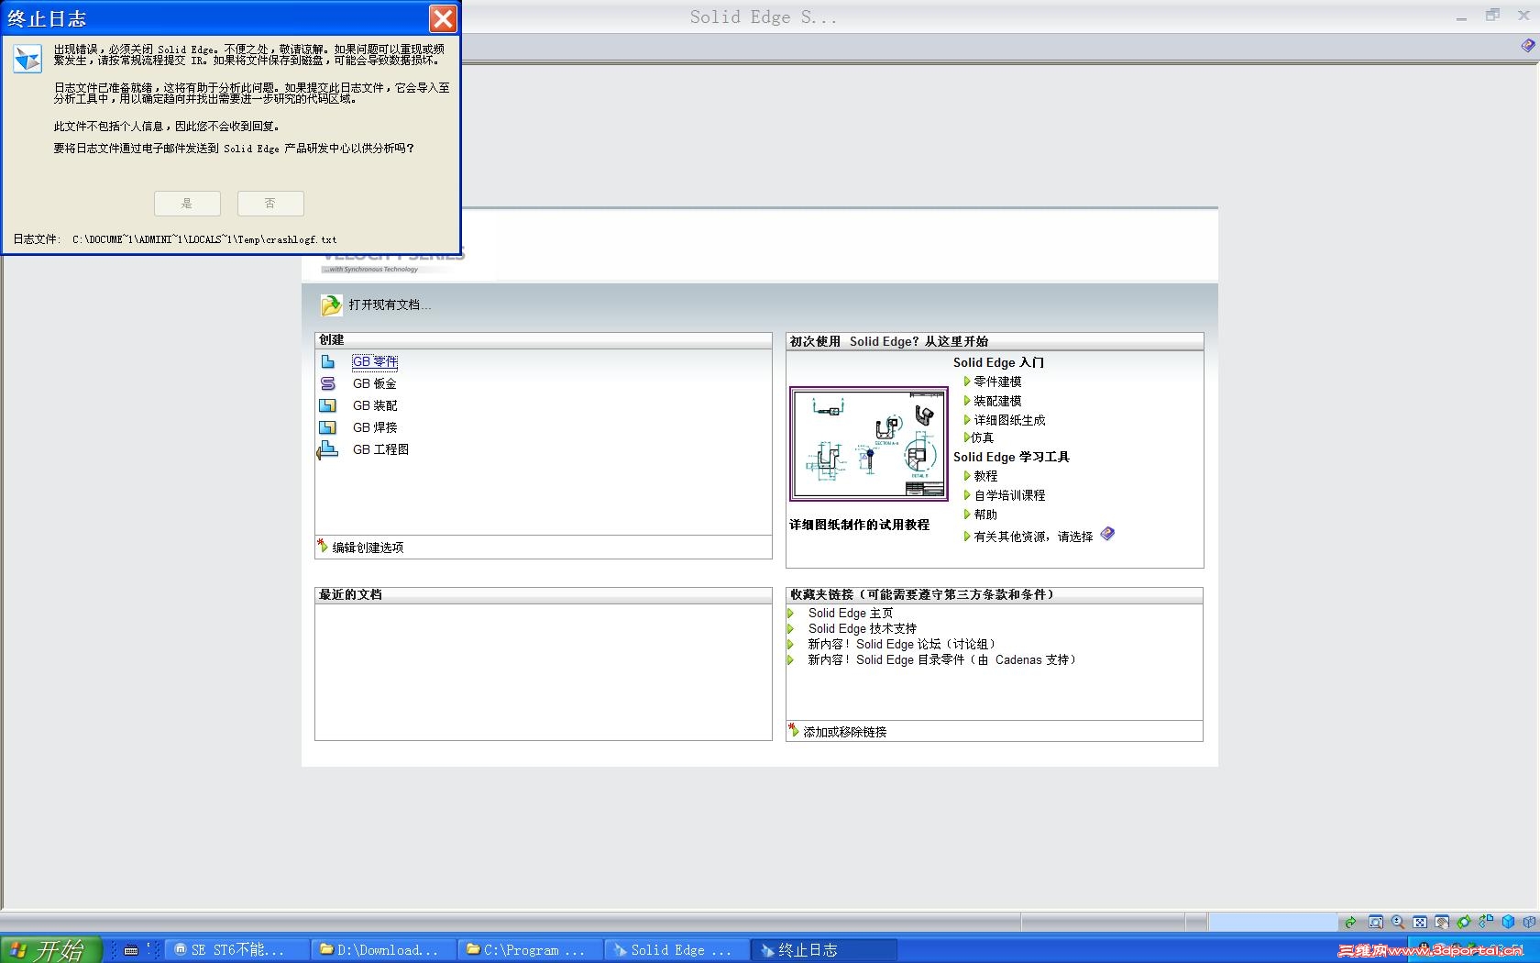Viewport: 1540px width, 963px height.
Task: Open the Solid Edge 技术支持 link
Action: click(x=863, y=628)
